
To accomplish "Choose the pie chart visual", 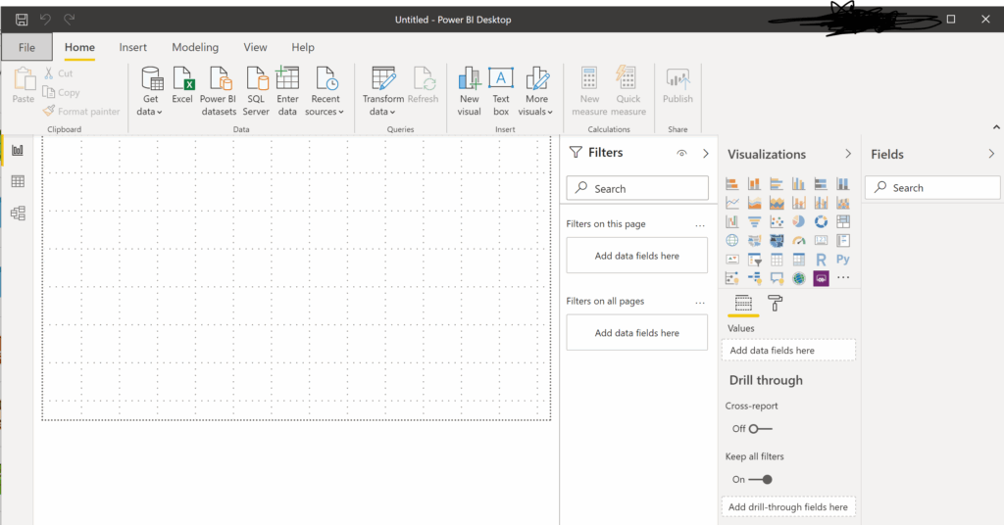I will pos(798,222).
